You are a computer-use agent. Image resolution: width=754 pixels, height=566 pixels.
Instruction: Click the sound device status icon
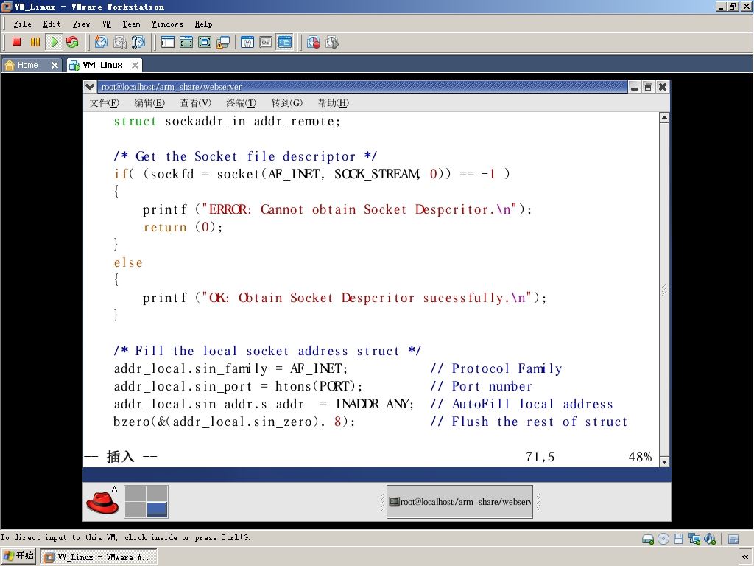click(x=710, y=539)
